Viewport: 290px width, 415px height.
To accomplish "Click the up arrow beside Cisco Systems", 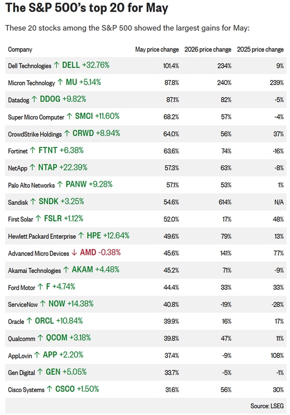I will [50, 389].
